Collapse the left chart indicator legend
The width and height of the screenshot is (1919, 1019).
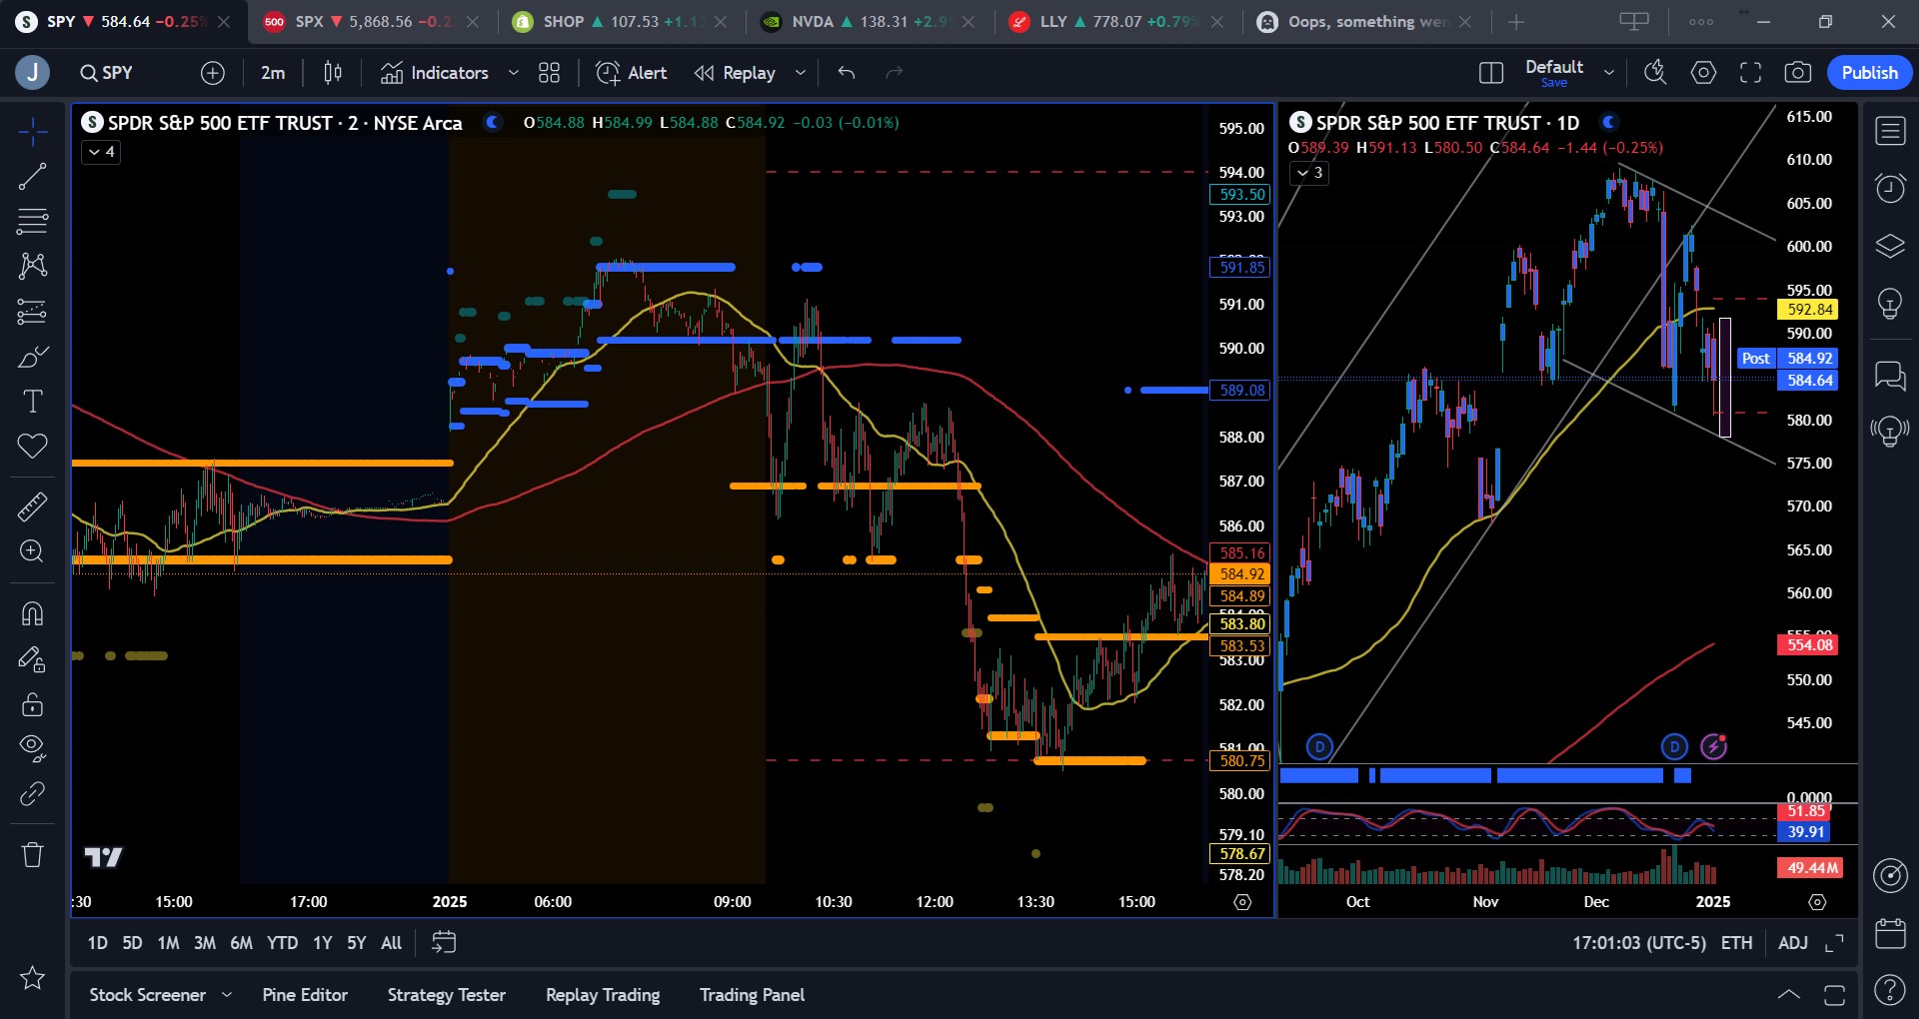(102, 152)
